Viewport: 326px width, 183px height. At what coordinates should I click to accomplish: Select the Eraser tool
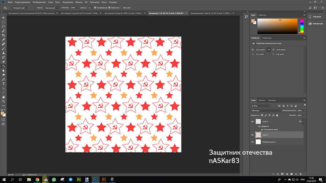click(4, 62)
